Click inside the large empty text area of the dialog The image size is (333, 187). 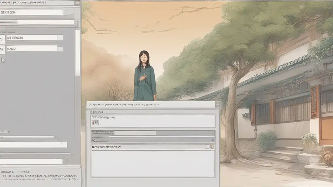pyautogui.click(x=153, y=164)
